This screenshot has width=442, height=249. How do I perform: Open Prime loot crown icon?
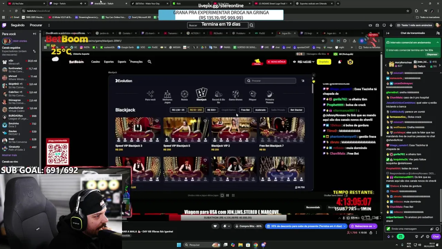pos(370,25)
